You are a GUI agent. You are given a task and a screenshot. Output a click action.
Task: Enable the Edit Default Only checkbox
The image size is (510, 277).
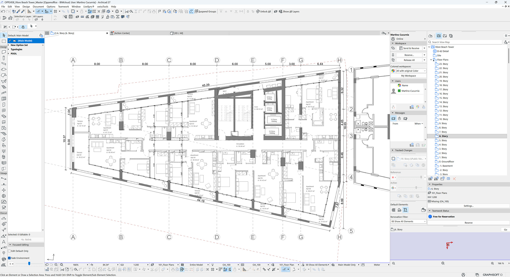(9, 251)
